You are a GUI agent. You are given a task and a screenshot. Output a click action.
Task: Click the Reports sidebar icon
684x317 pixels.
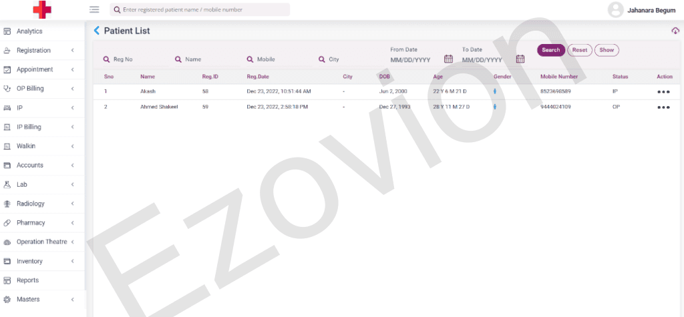point(7,280)
